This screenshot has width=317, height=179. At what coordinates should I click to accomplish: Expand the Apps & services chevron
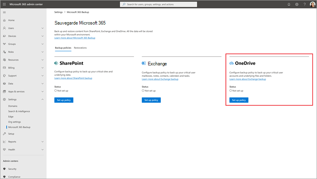click(42, 91)
